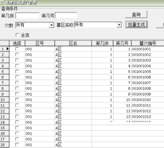The height and width of the screenshot is (148, 164).
Task: Check the select box in row 7
Action: coord(17,83)
